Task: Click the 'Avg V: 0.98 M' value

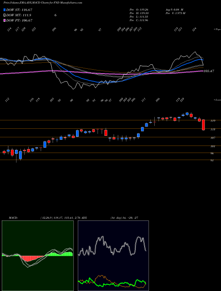Action: click(x=175, y=10)
